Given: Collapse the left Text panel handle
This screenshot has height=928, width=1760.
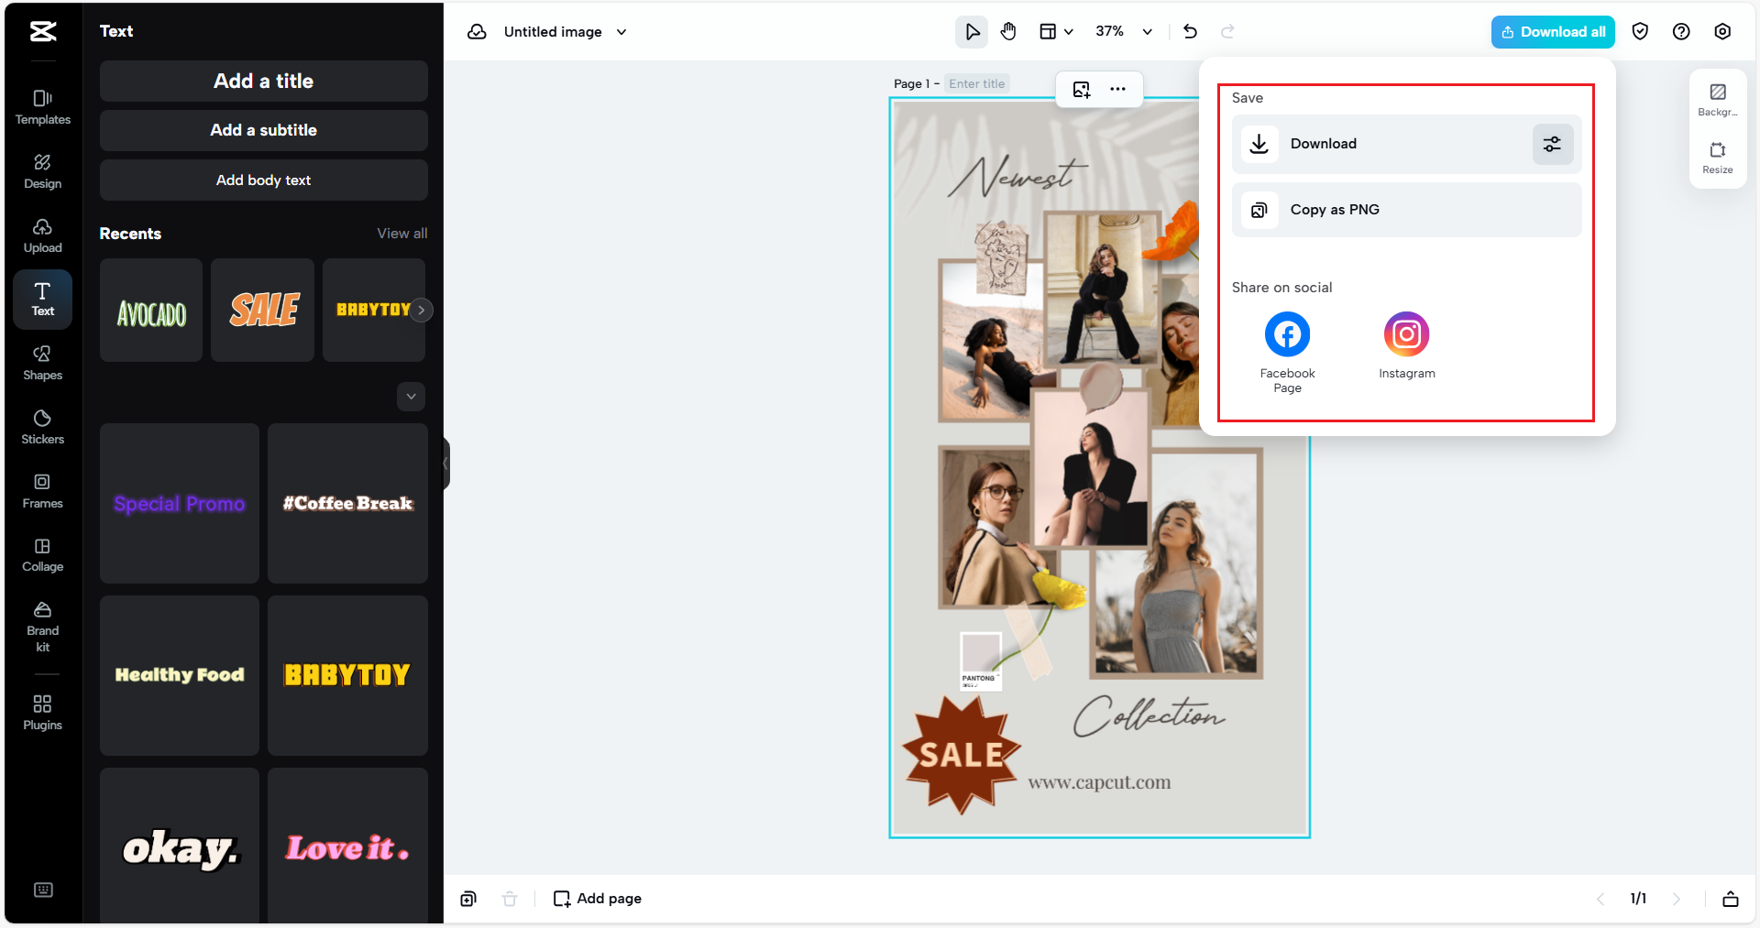Looking at the screenshot, I should point(446,464).
